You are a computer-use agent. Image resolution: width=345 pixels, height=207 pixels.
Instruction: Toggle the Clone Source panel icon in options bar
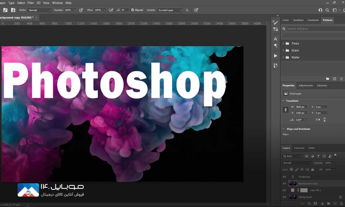pos(13,10)
